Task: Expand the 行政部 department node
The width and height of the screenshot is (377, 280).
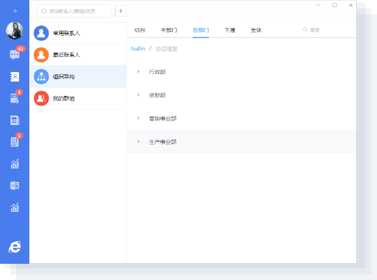Action: point(138,71)
